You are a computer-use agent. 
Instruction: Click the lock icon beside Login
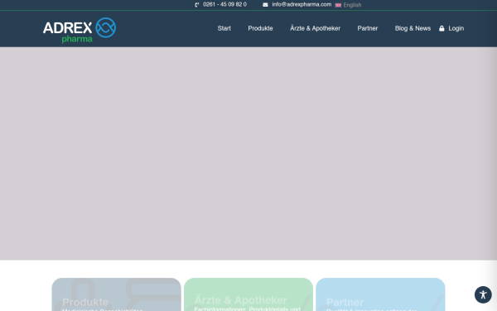tap(442, 28)
